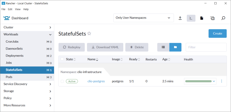Click the download KubeConfig file icon

(x=202, y=18)
